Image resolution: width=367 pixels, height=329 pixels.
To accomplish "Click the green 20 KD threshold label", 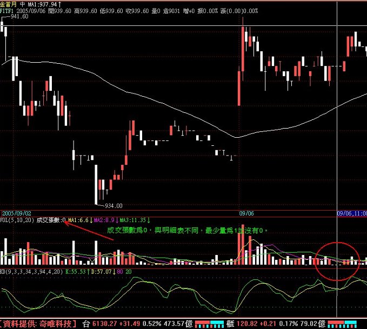I will coord(129,272).
